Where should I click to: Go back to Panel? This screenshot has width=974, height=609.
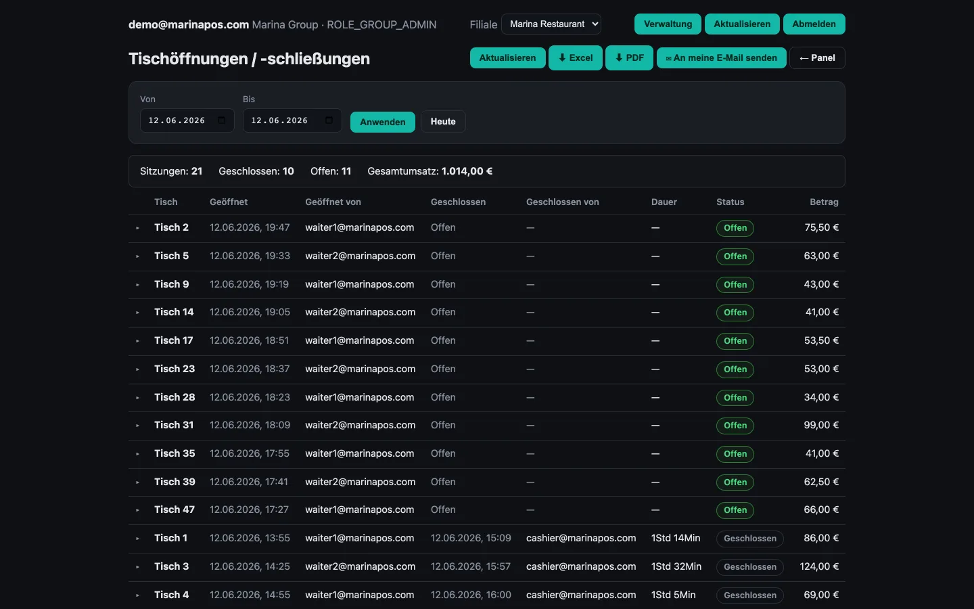817,58
